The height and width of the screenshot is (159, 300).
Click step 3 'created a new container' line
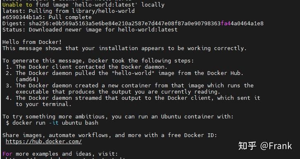pyautogui.click(x=130, y=86)
